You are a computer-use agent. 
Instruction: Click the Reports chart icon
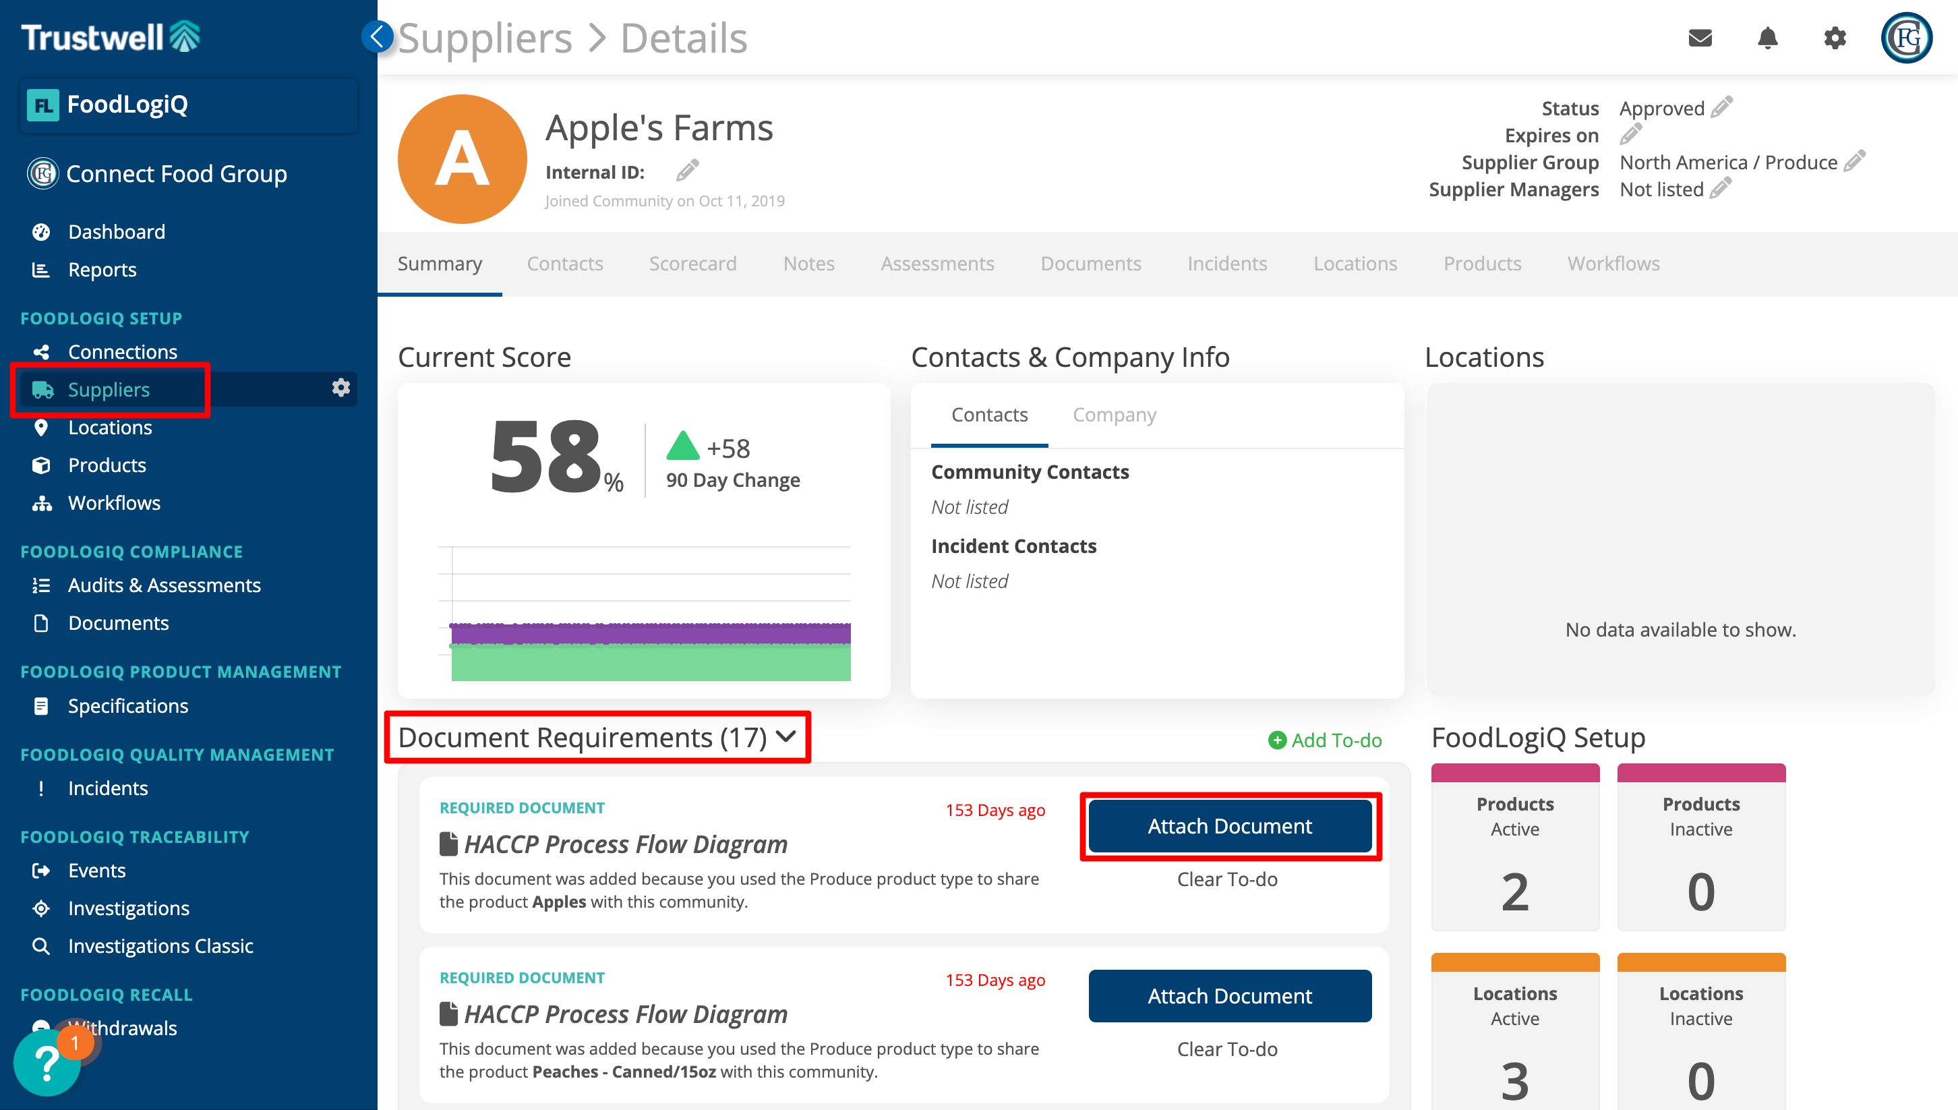(x=41, y=270)
